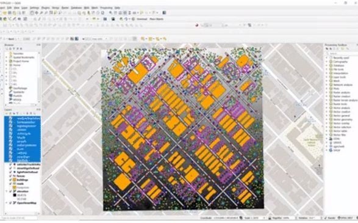The height and width of the screenshot is (223, 358).
Task: Open the layer styling icon in Layers panel
Action: tap(7, 114)
